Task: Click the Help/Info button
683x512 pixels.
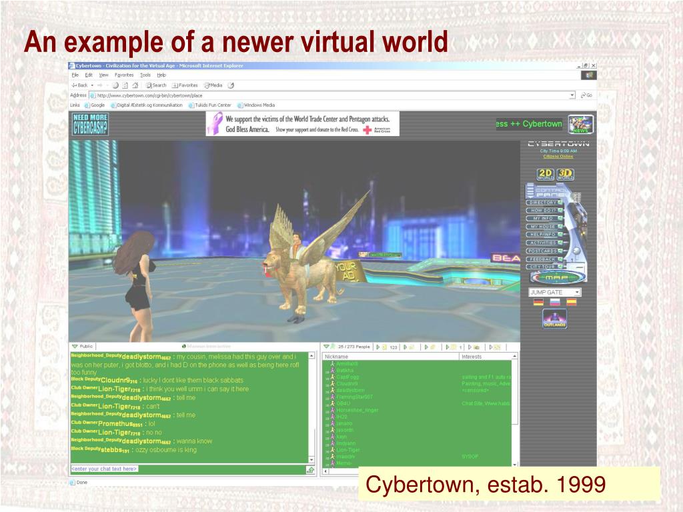Action: click(x=544, y=235)
